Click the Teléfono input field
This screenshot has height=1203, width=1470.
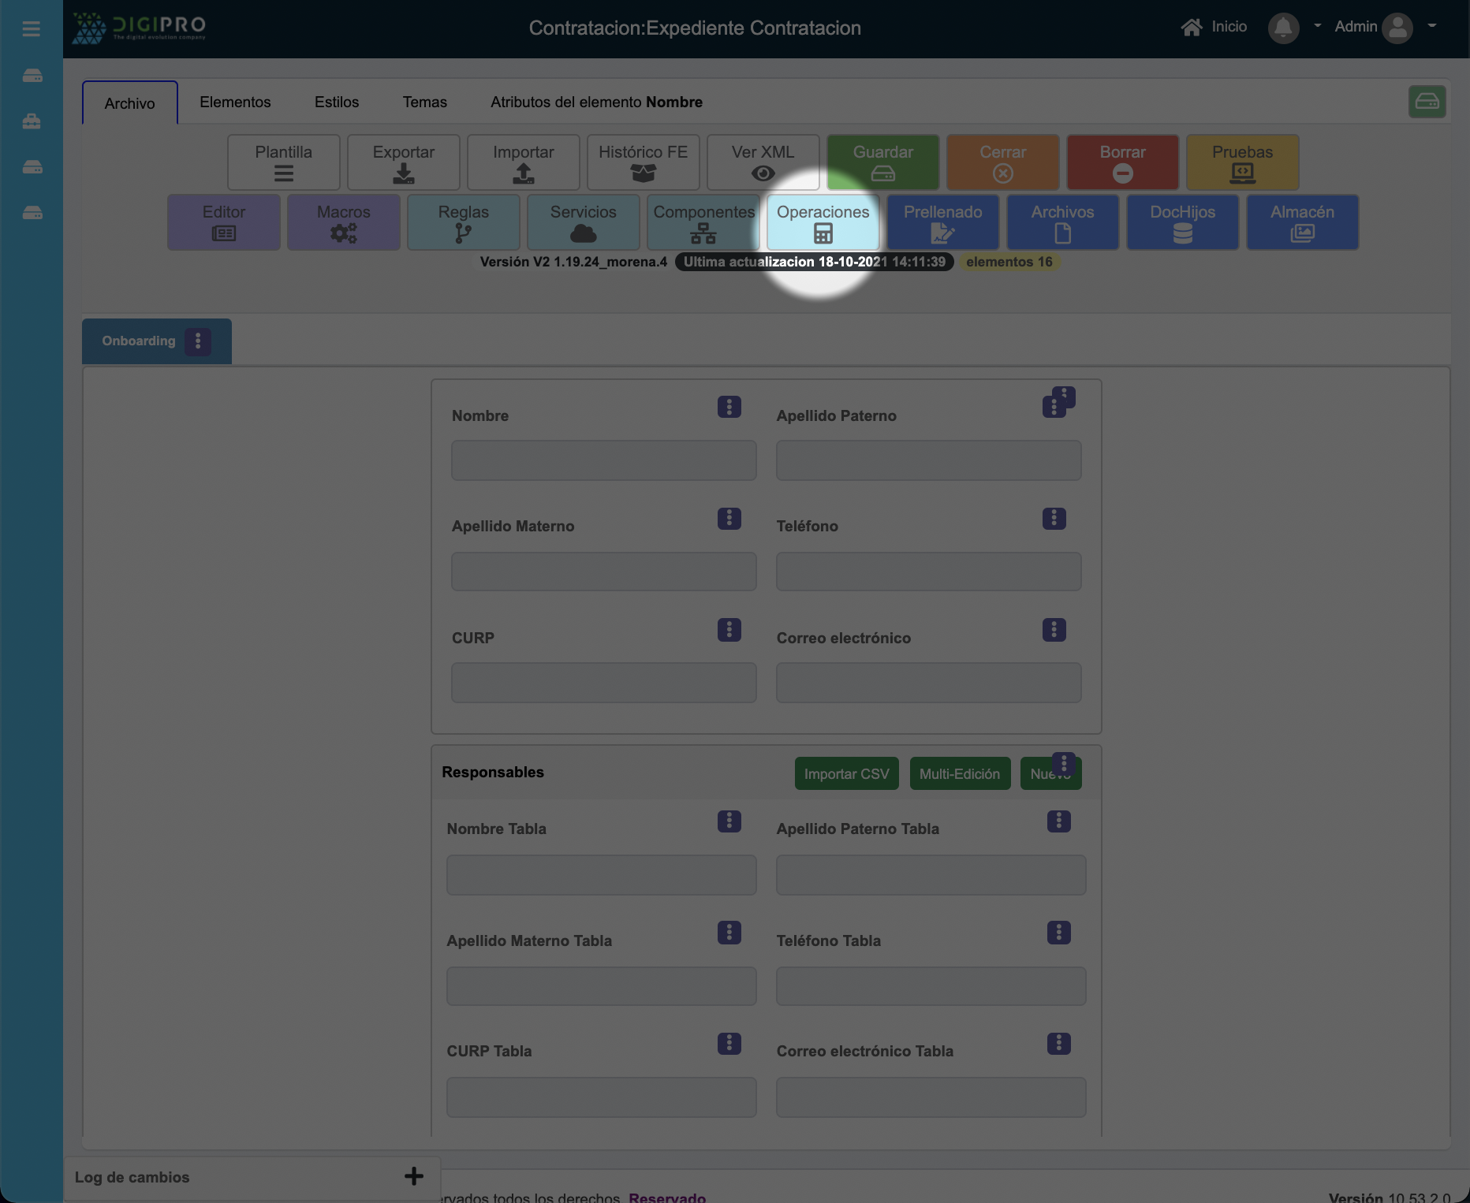928,572
